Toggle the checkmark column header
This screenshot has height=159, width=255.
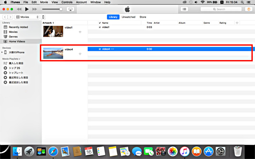(x=100, y=23)
